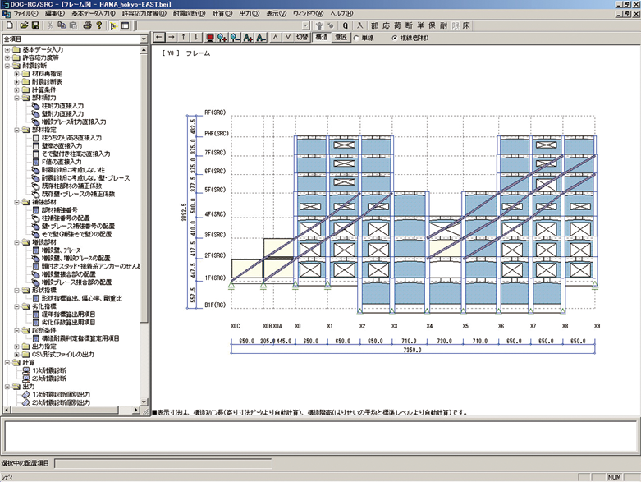Open the 基本データ入力(I) menu
Viewport: 641px width, 482px height.
(x=94, y=13)
